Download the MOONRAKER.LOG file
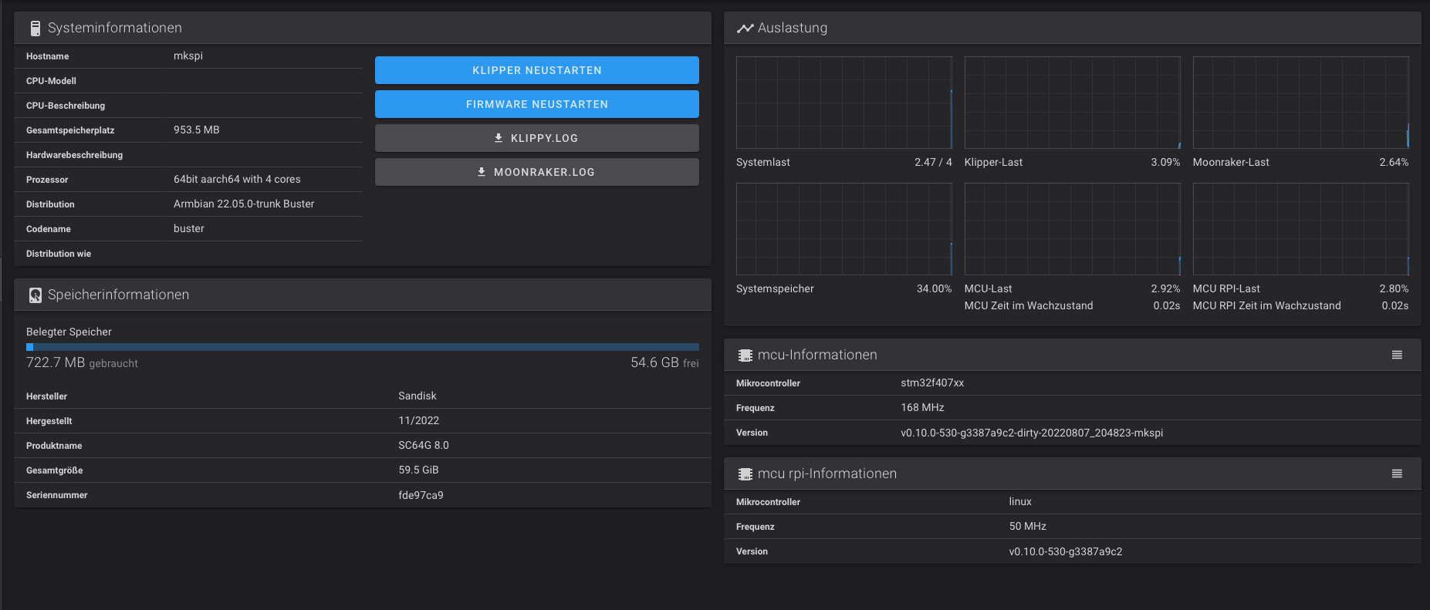The width and height of the screenshot is (1430, 610). coord(537,172)
